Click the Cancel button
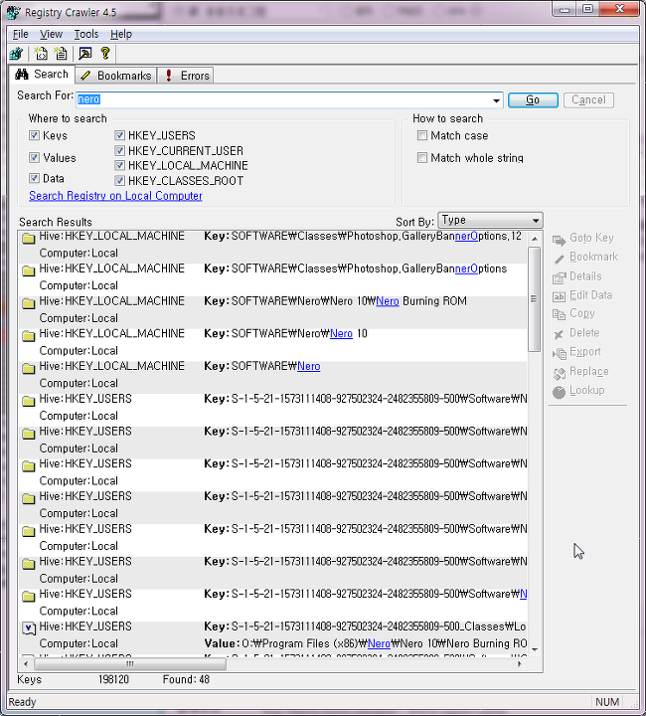 point(588,100)
